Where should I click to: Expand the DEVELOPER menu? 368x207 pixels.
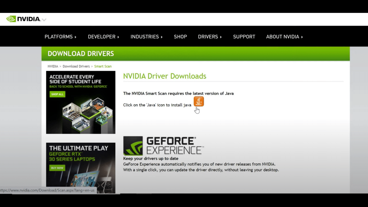pos(103,37)
